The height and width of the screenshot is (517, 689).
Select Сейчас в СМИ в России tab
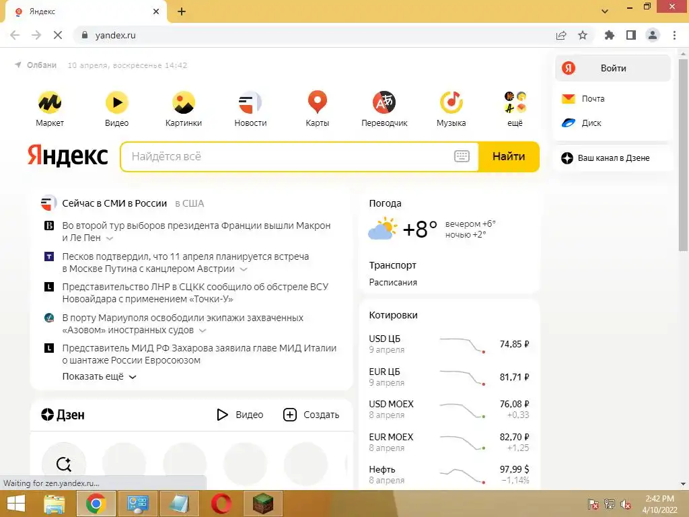(114, 203)
